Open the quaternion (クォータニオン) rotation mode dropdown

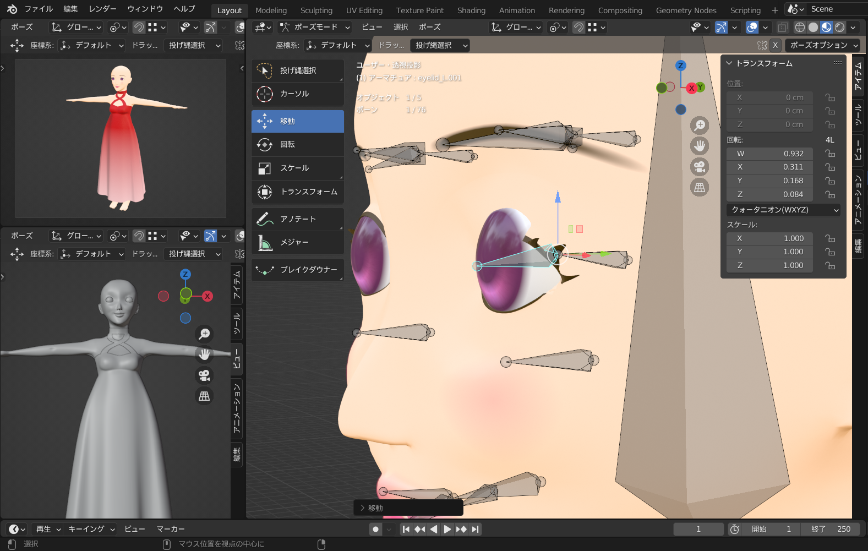pos(783,210)
